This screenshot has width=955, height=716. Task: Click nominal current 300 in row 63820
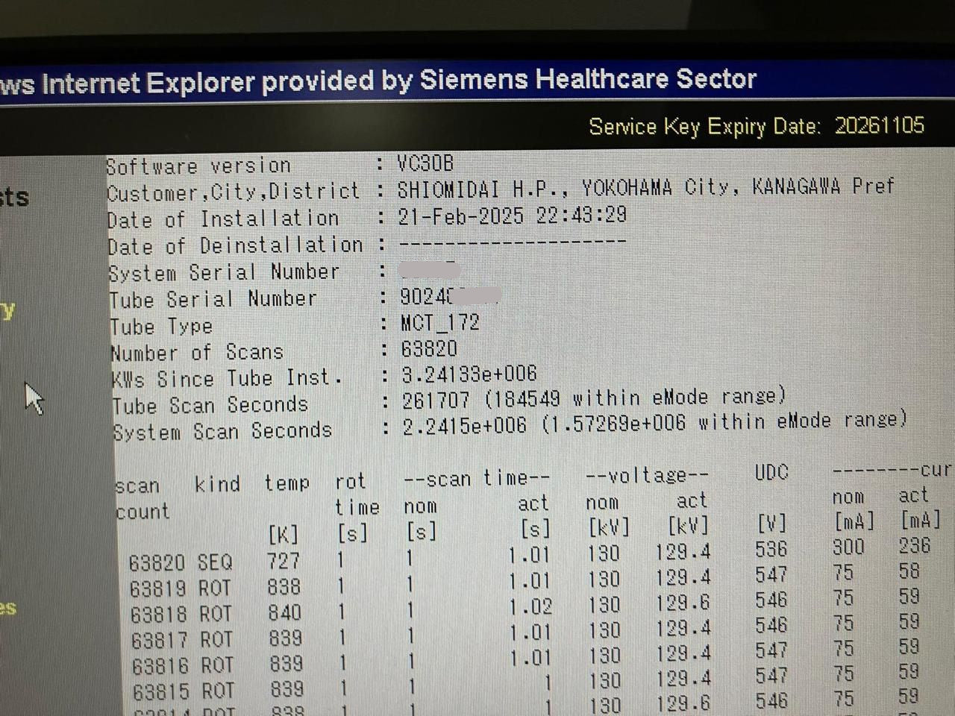coord(848,547)
